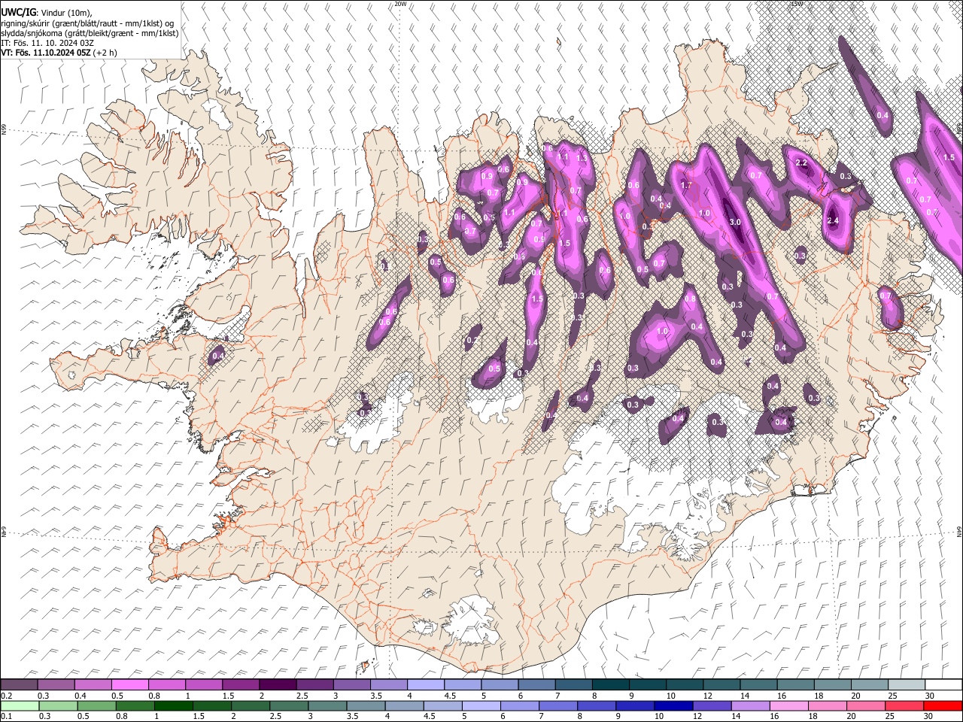
Task: Click the 'UWC/IG' title text
Action: (18, 12)
